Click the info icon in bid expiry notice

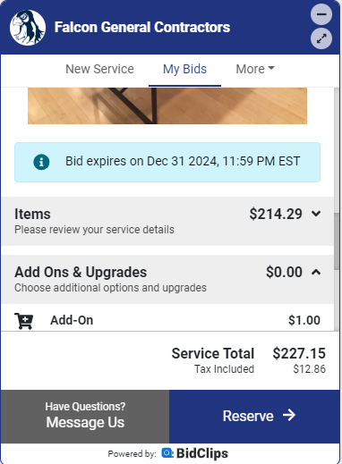coord(41,162)
